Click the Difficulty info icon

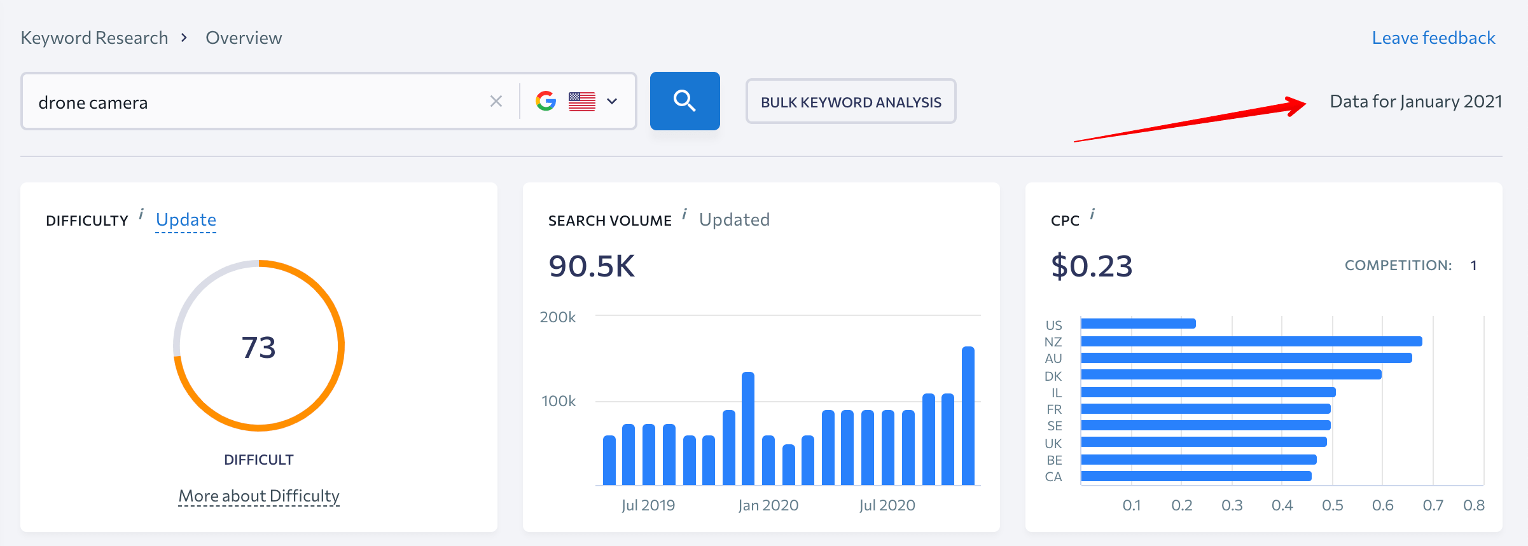coord(141,214)
